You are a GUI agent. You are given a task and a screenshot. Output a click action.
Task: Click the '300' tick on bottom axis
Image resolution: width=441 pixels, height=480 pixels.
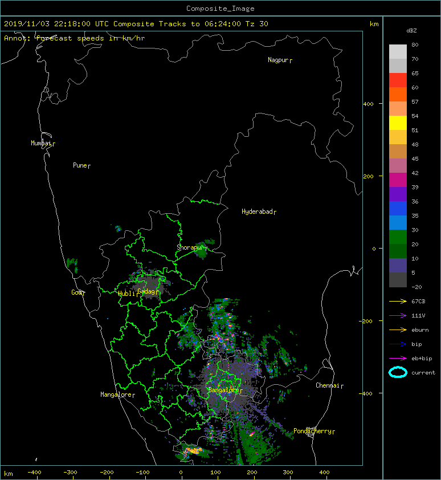pyautogui.click(x=288, y=473)
